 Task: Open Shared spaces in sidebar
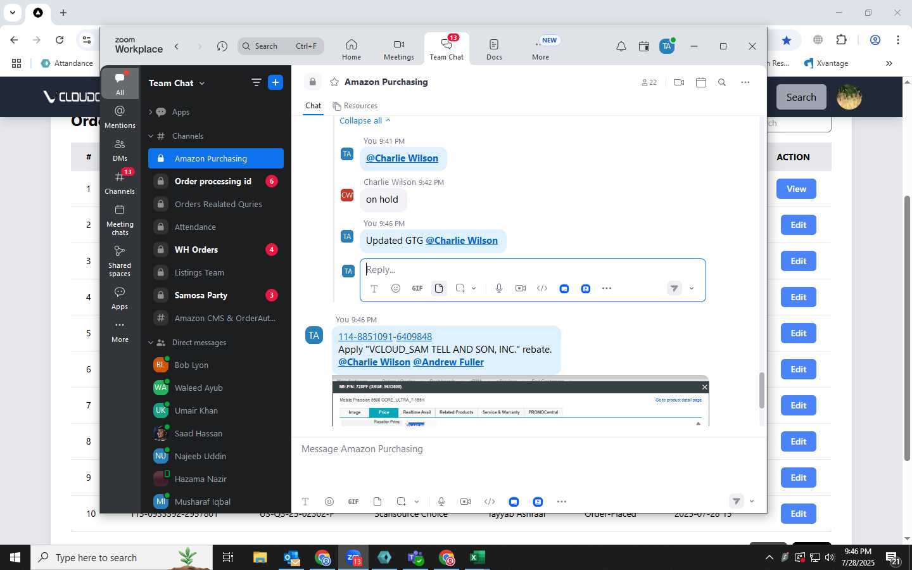pyautogui.click(x=120, y=261)
